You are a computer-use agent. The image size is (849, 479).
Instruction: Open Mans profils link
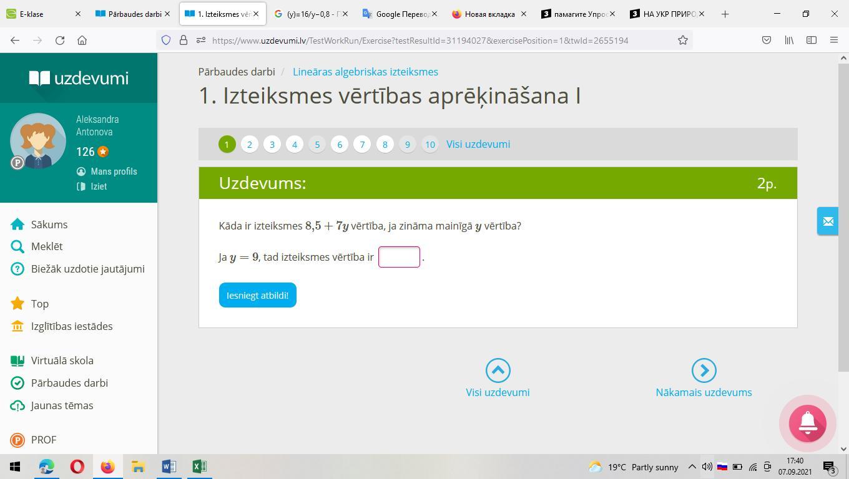(107, 172)
